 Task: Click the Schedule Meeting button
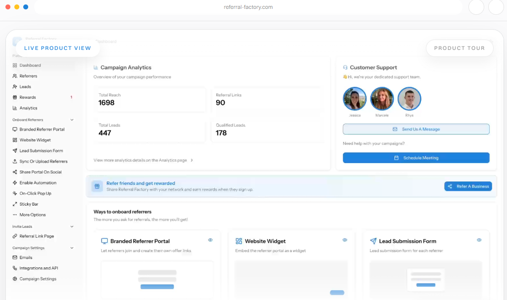point(416,158)
